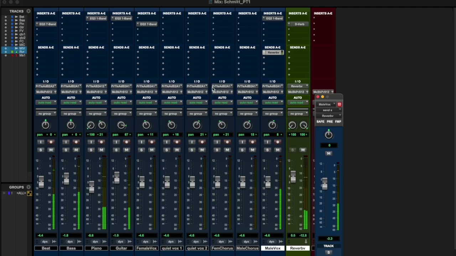This screenshot has width=456, height=256.
Task: Open the D-Verb insert on Reverb track
Action: [x=299, y=24]
